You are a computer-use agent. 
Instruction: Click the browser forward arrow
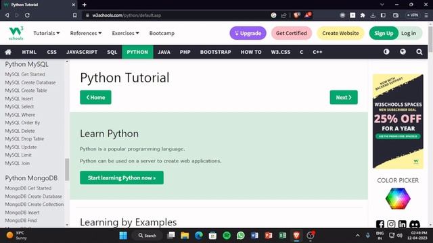(17, 15)
